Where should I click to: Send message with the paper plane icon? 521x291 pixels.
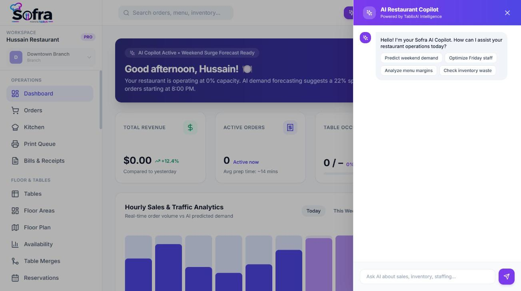[x=507, y=277]
